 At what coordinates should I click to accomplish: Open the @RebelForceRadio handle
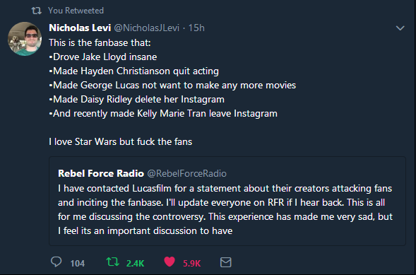tap(186, 173)
